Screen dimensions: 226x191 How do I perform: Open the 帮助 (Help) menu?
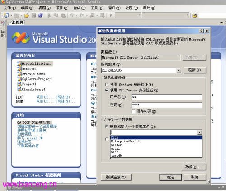149,8
